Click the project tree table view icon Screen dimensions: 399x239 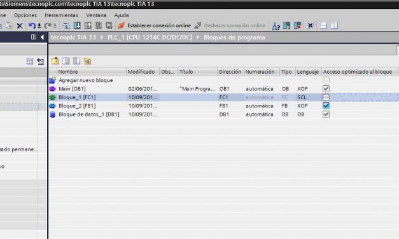(x=30, y=61)
